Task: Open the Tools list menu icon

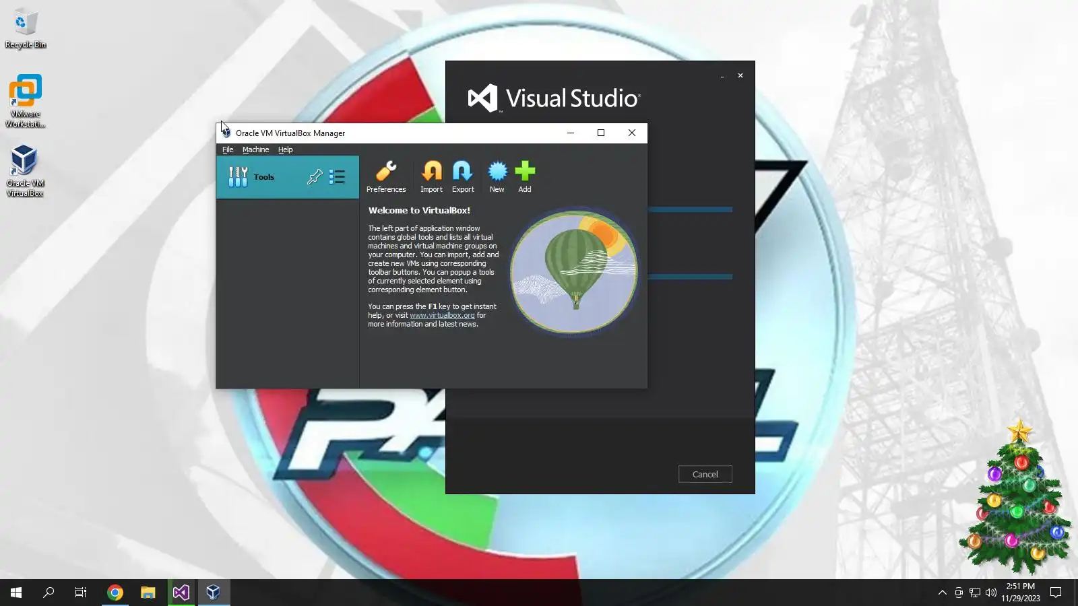Action: tap(337, 177)
